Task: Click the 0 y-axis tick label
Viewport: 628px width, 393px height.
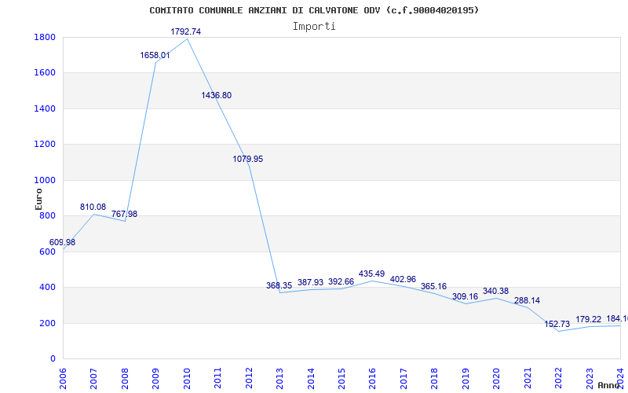Action: pyautogui.click(x=53, y=359)
